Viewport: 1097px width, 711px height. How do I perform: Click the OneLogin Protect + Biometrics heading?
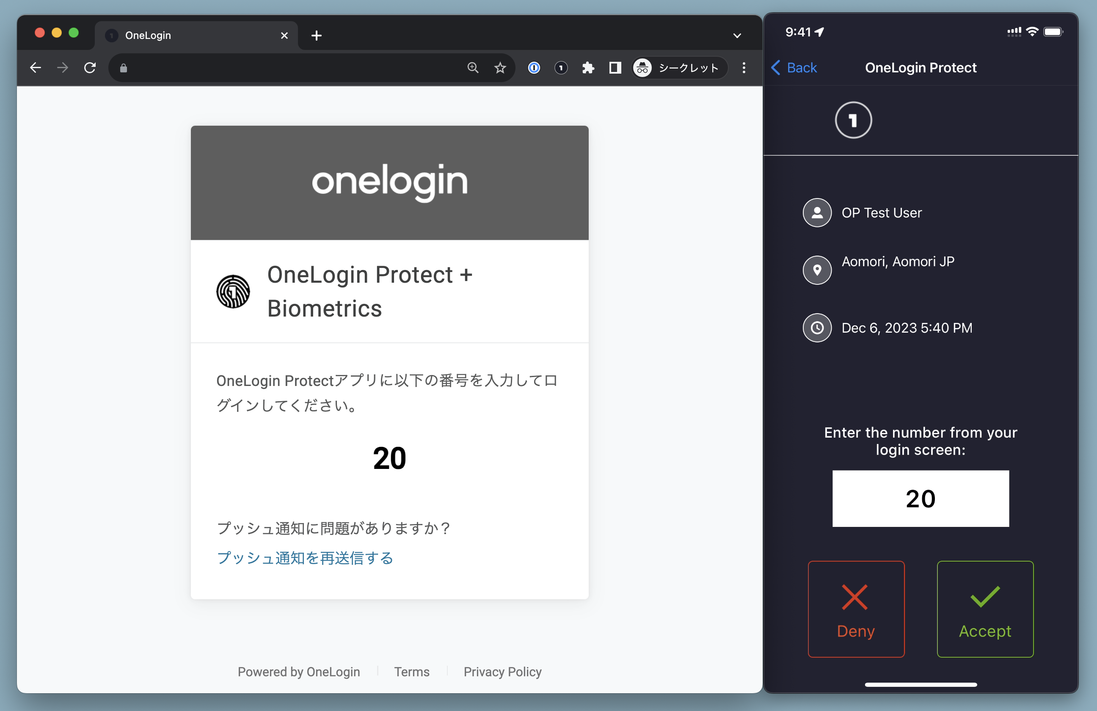point(370,291)
